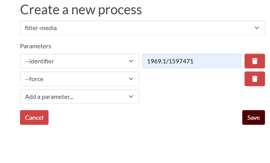270x163 pixels.
Task: Click the chevron on Add a parameter select
Action: click(x=131, y=97)
